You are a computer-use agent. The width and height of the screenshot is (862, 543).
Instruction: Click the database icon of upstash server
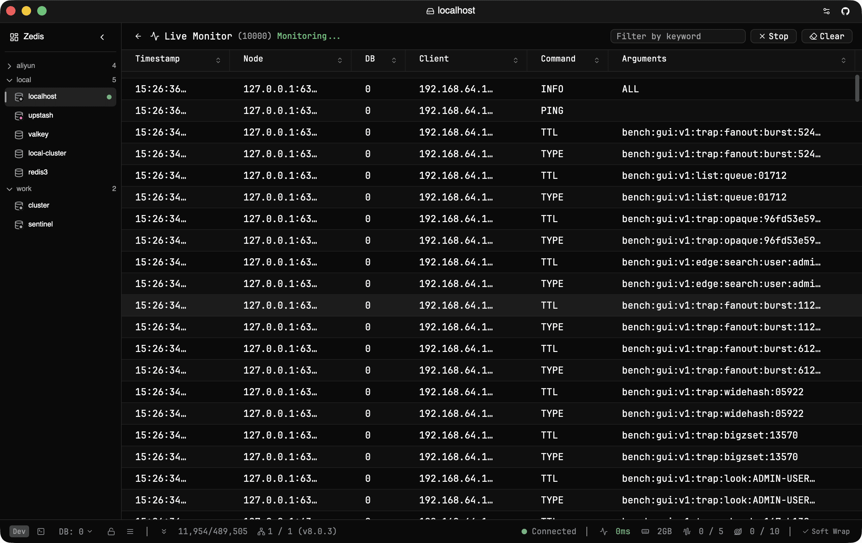click(x=19, y=116)
